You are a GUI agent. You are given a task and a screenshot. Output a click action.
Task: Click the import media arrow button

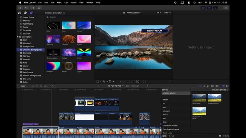(20, 8)
